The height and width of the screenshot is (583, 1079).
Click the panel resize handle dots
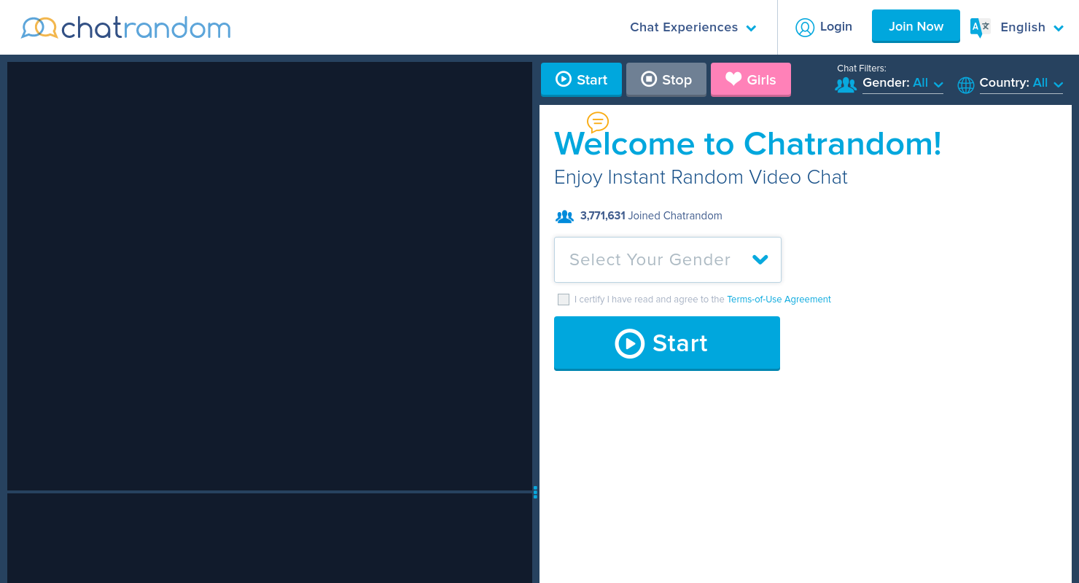[535, 492]
